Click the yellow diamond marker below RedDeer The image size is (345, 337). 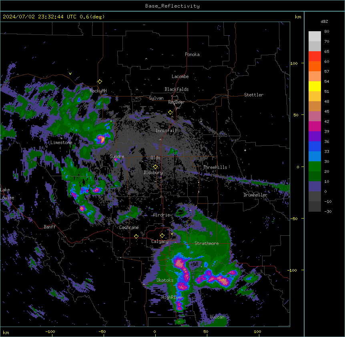click(170, 112)
